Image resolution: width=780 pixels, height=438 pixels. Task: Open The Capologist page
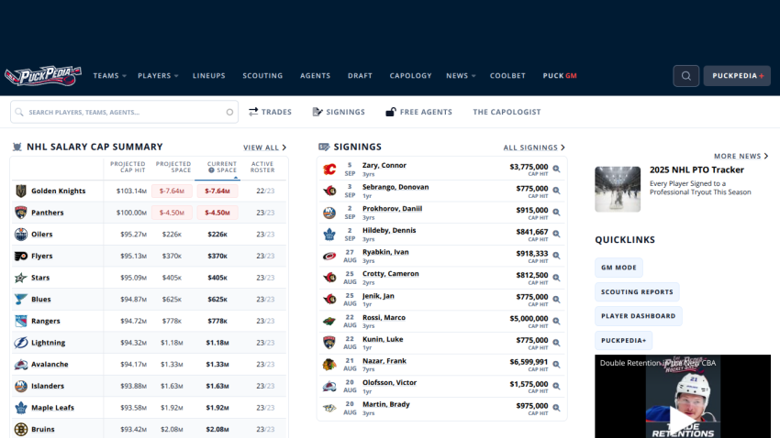pos(507,112)
